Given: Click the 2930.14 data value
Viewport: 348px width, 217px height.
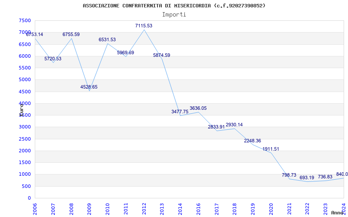Looking at the screenshot, I should tap(234, 125).
